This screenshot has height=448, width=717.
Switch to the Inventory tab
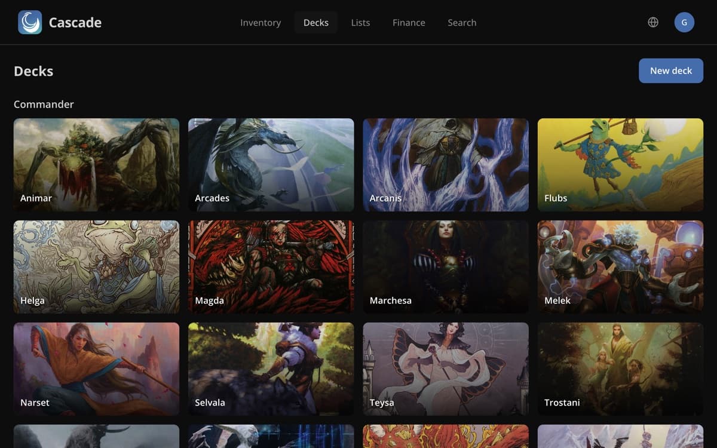pyautogui.click(x=261, y=23)
